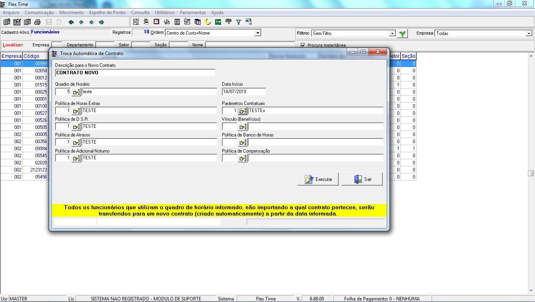Click the green Excel export toolbar icon
Screen dimensions: 535x302
(218, 22)
